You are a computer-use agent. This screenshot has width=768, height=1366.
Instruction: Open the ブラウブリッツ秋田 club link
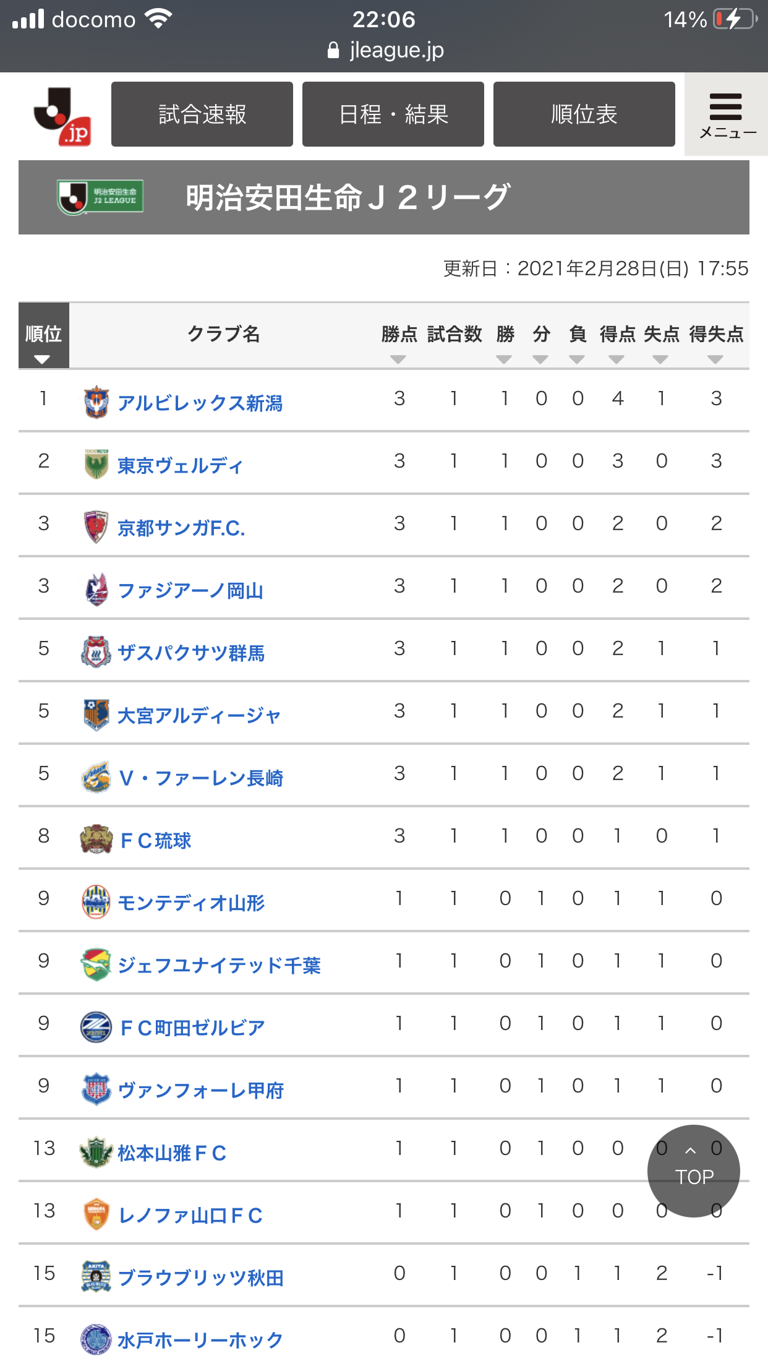click(x=200, y=1278)
